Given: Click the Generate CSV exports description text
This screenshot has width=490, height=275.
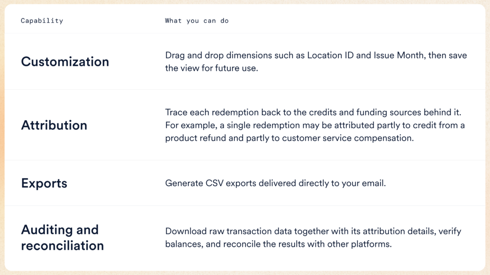Looking at the screenshot, I should (275, 183).
